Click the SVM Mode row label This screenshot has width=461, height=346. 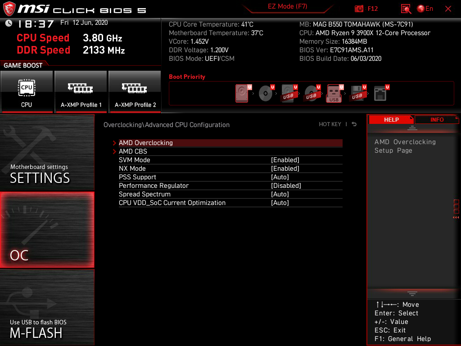pyautogui.click(x=134, y=160)
